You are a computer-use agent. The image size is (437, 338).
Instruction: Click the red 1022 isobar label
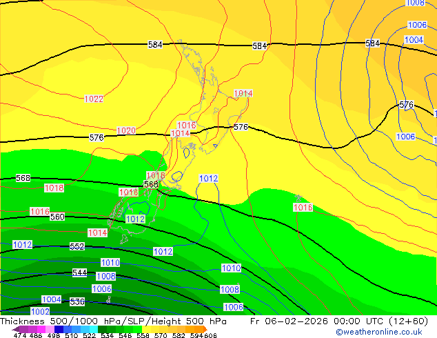(94, 99)
